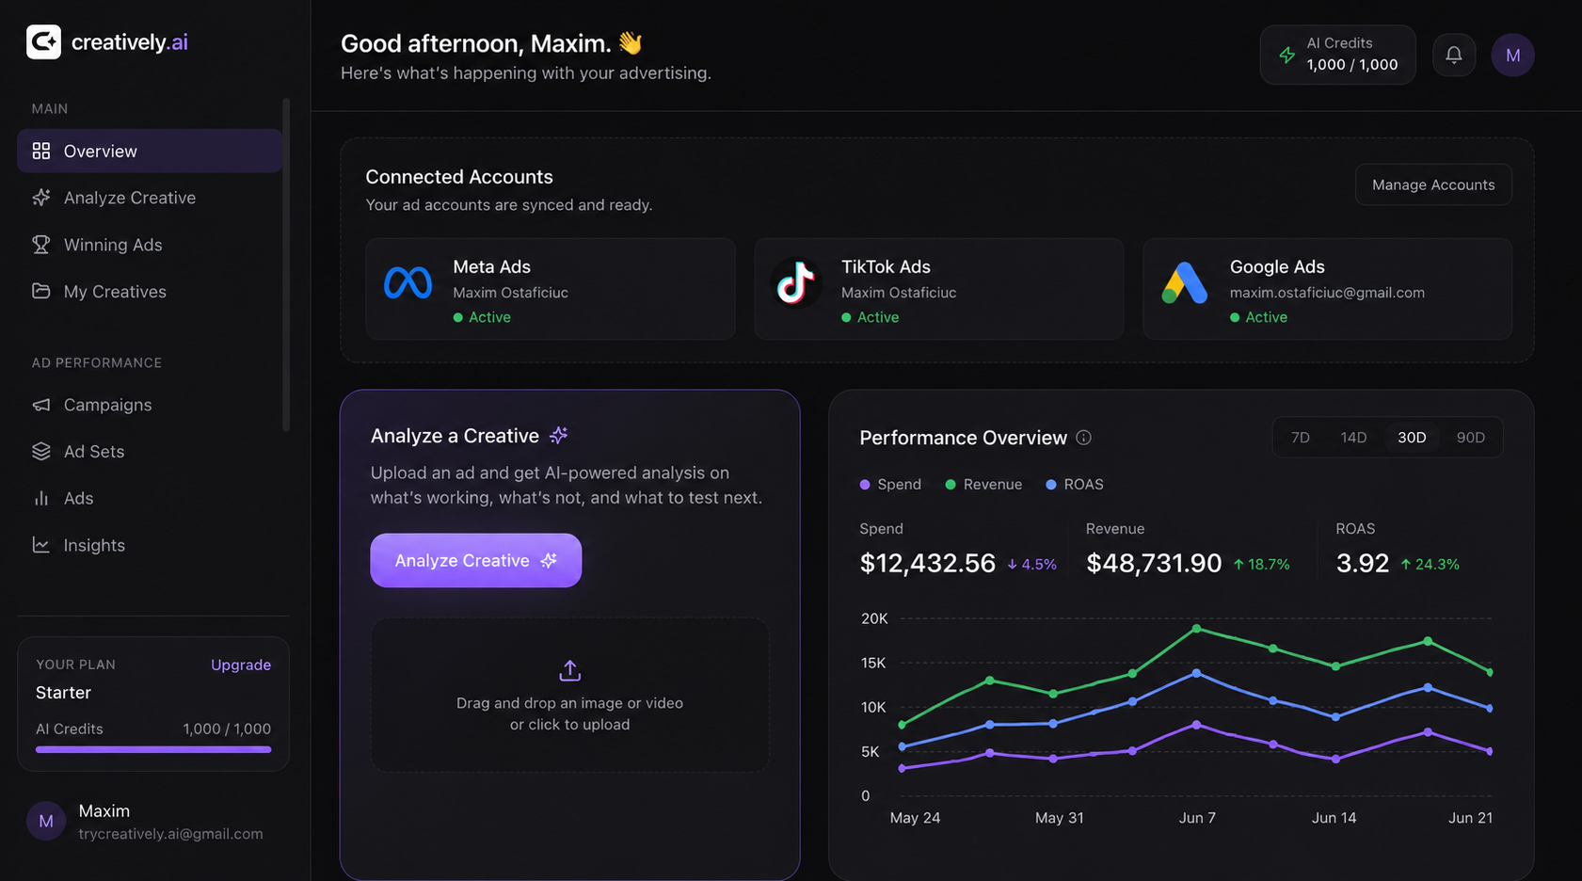The image size is (1582, 881).
Task: Switch chart range to 14D
Action: tap(1353, 438)
